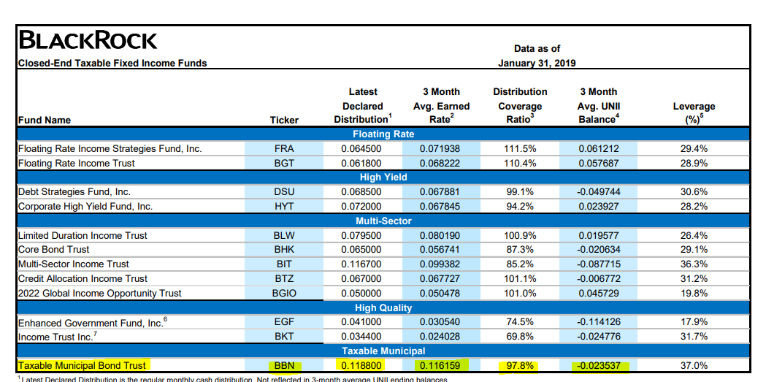Click the 87.3% coverage ratio for BHK
766x382 pixels.
[x=520, y=250]
